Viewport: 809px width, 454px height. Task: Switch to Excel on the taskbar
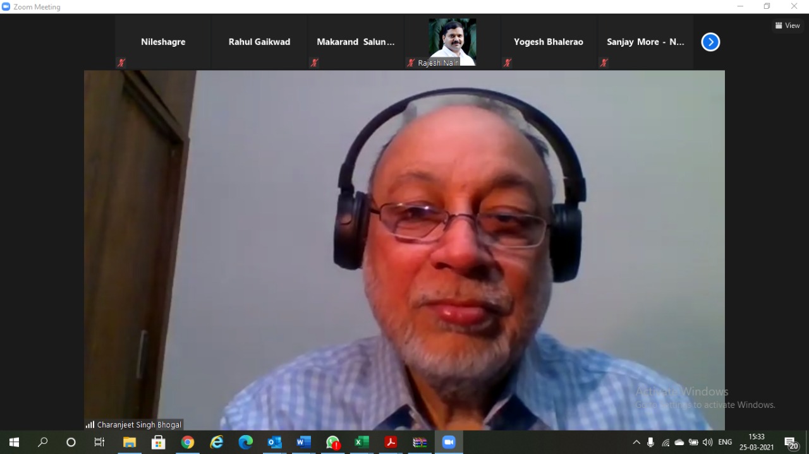click(362, 442)
